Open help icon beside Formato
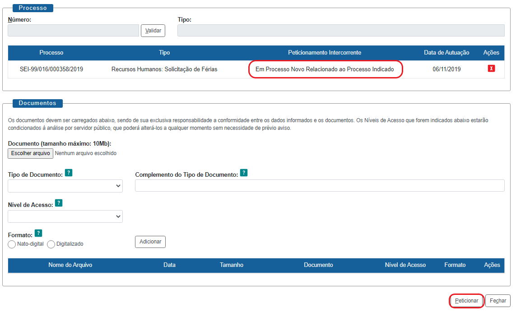The image size is (516, 312). point(38,233)
